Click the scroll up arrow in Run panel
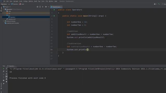The image size is (166, 93). pos(6,69)
